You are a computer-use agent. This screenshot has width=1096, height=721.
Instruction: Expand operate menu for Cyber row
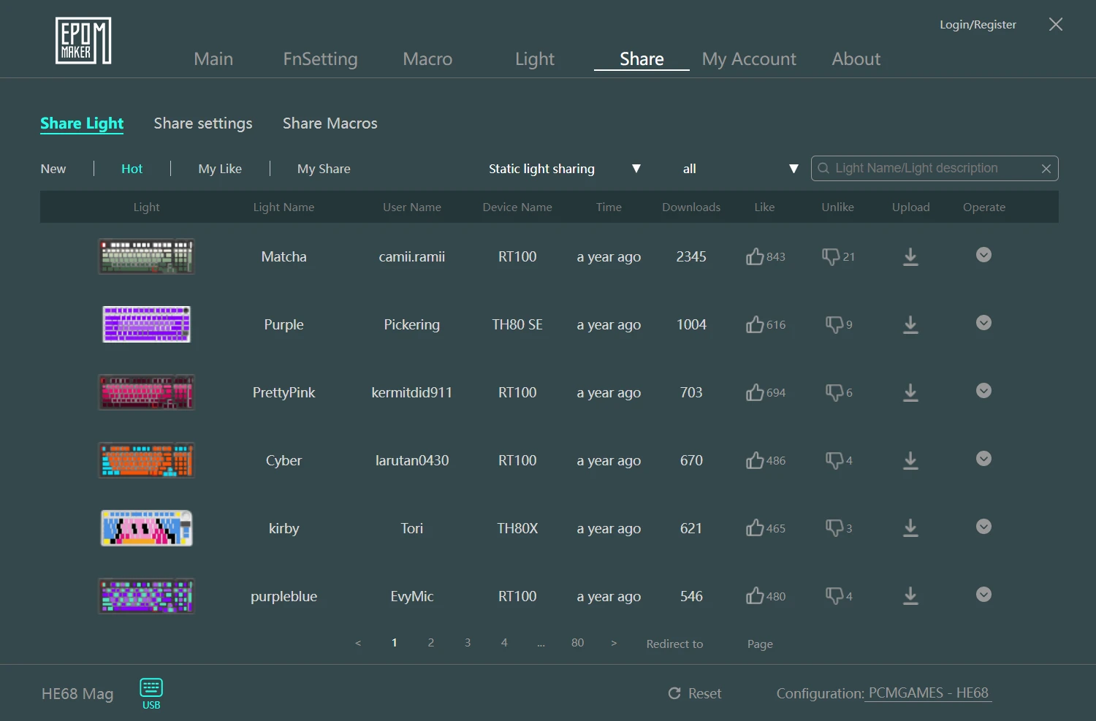984,459
